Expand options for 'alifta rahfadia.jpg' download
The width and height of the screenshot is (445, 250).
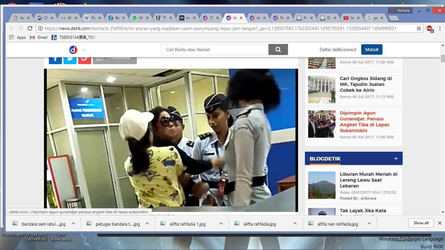[295, 223]
